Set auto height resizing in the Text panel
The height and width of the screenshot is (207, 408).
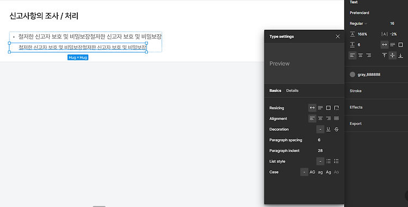[392, 45]
